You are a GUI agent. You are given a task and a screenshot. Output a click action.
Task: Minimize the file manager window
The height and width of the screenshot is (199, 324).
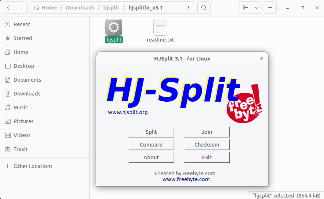pos(288,8)
